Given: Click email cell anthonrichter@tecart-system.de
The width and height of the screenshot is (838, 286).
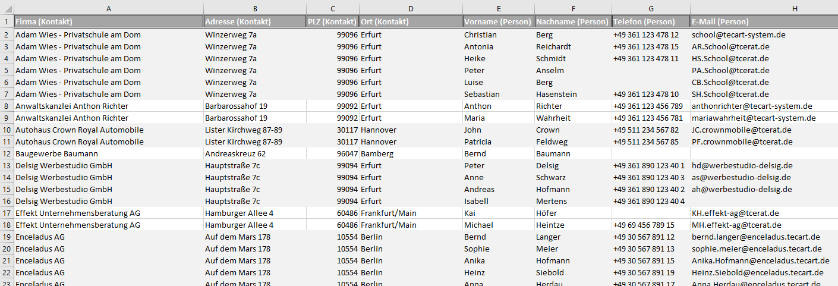Looking at the screenshot, I should coord(751,106).
